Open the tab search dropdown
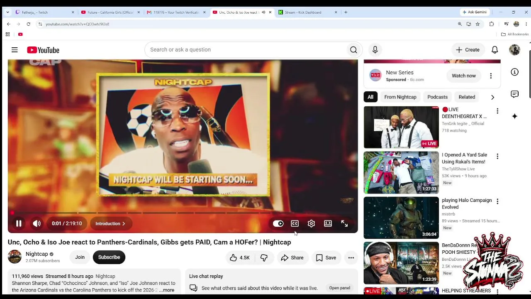This screenshot has width=531, height=299. click(7, 12)
